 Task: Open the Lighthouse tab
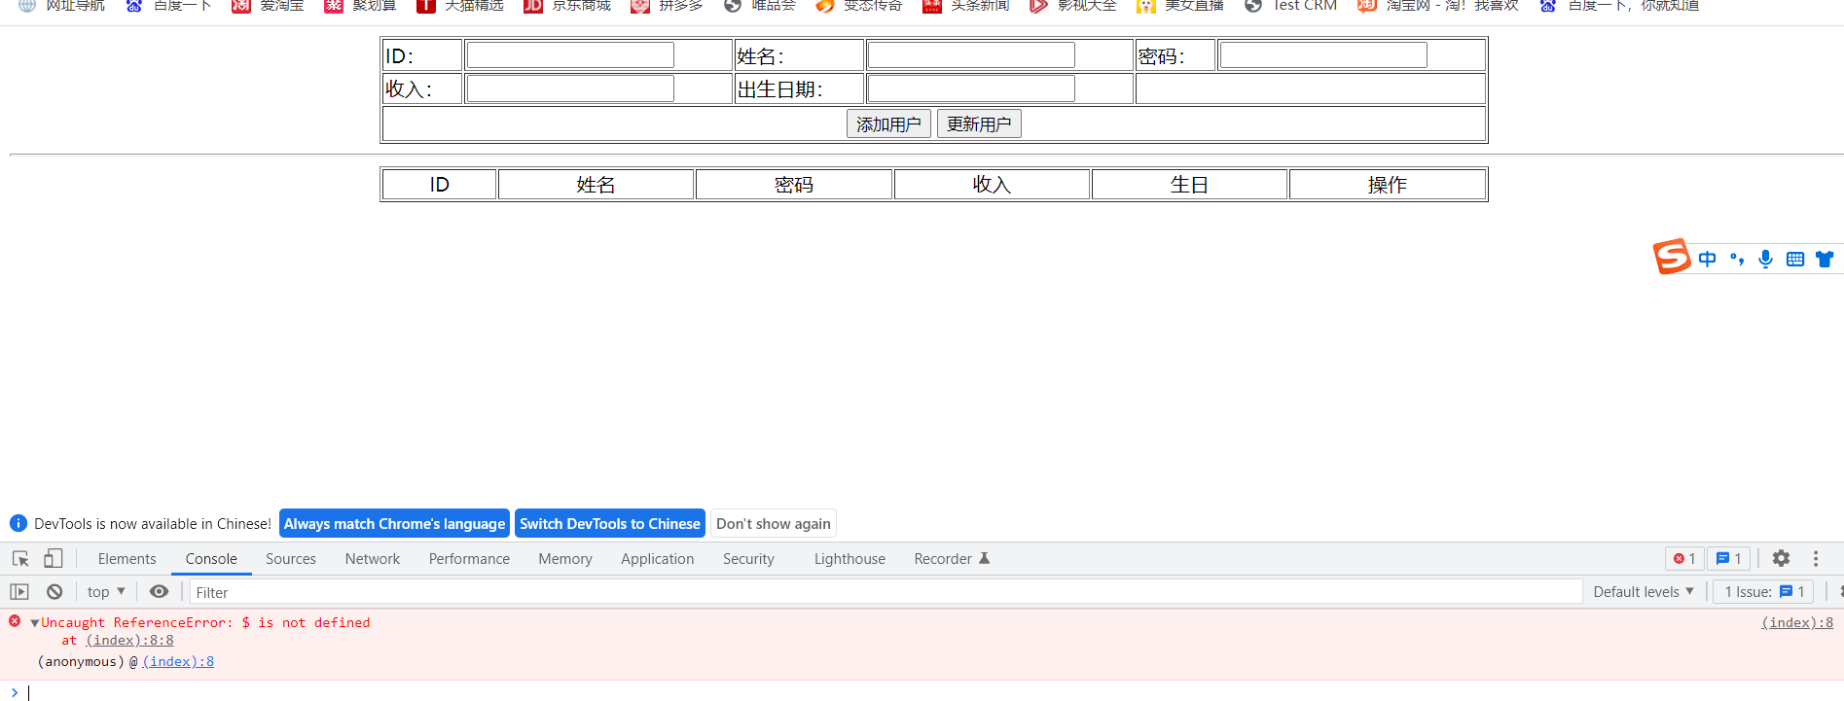click(x=850, y=559)
